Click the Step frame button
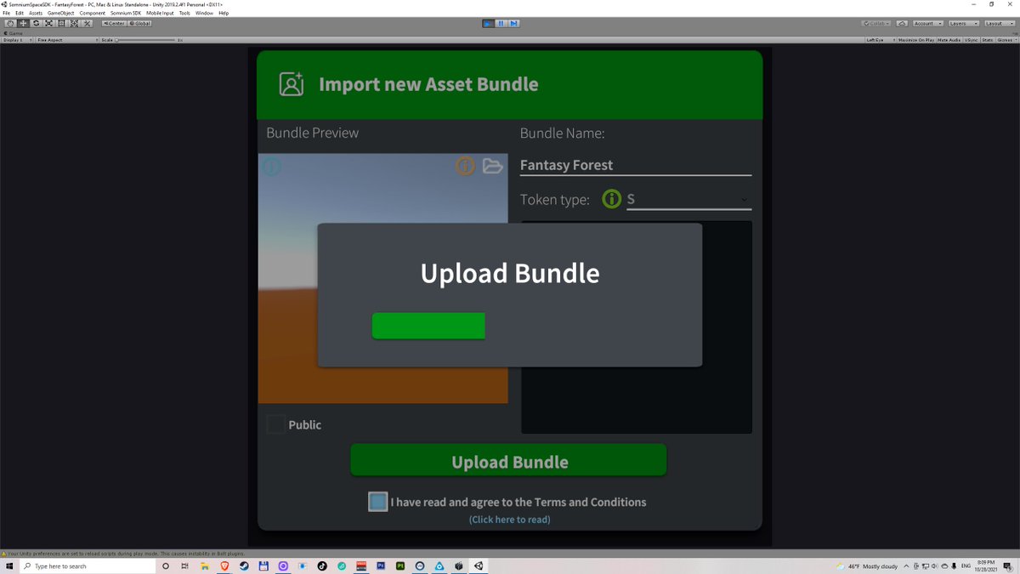 [514, 23]
